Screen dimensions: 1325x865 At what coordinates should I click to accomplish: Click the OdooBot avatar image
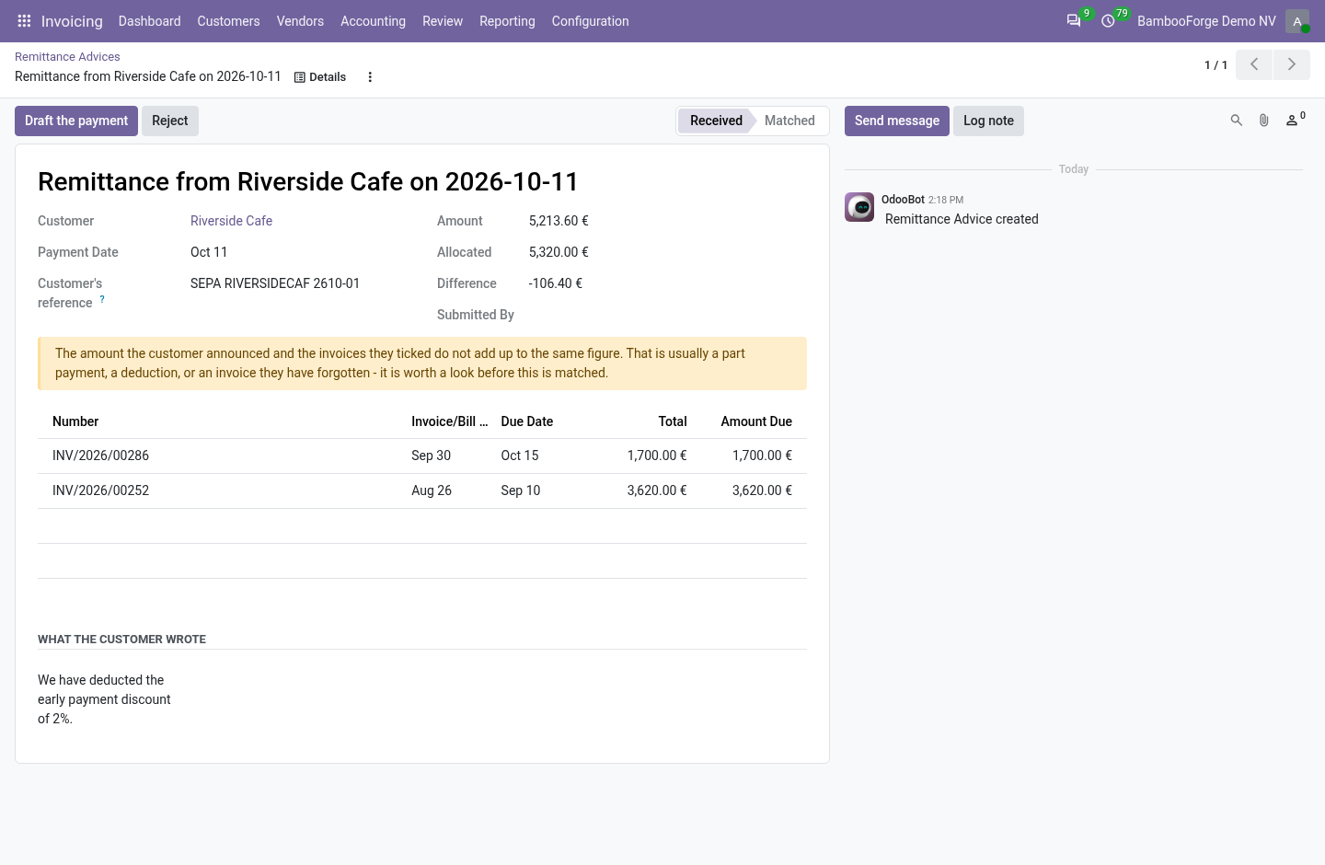859,207
